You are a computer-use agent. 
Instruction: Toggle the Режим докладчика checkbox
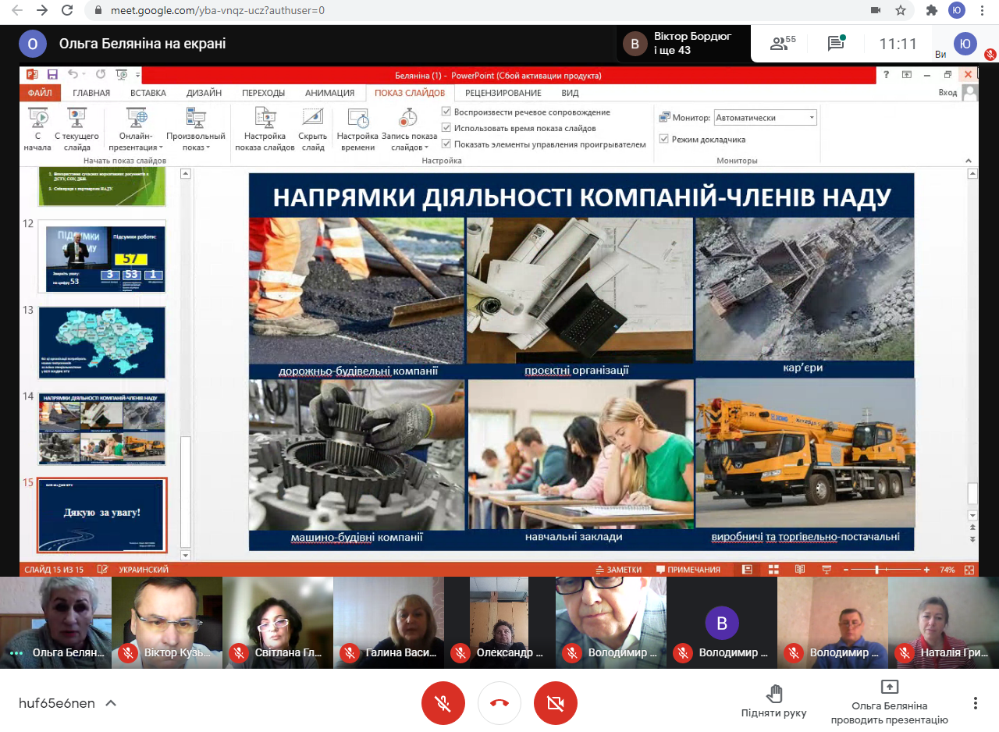pyautogui.click(x=664, y=139)
